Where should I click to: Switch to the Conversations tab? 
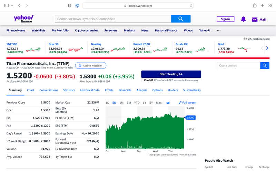tap(49, 90)
